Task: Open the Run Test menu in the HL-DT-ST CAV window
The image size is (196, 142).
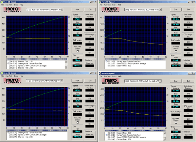Action: tap(9, 5)
